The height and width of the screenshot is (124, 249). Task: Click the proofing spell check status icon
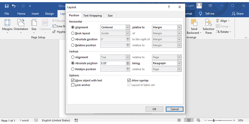(36, 120)
